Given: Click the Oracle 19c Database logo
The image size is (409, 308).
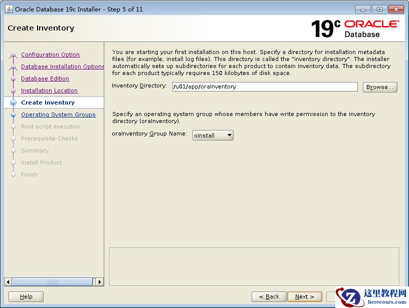Looking at the screenshot, I should coord(355,28).
